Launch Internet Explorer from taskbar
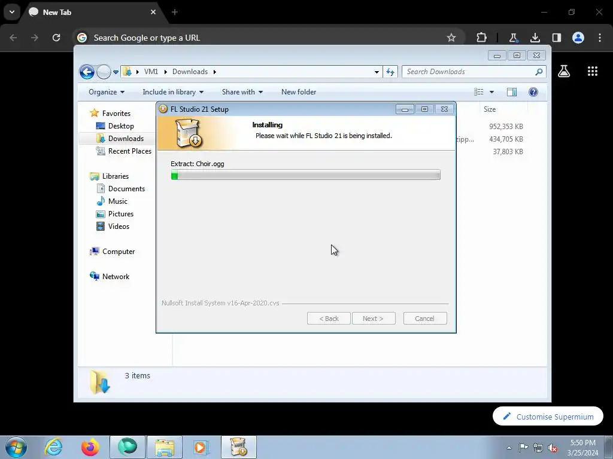 pyautogui.click(x=53, y=447)
